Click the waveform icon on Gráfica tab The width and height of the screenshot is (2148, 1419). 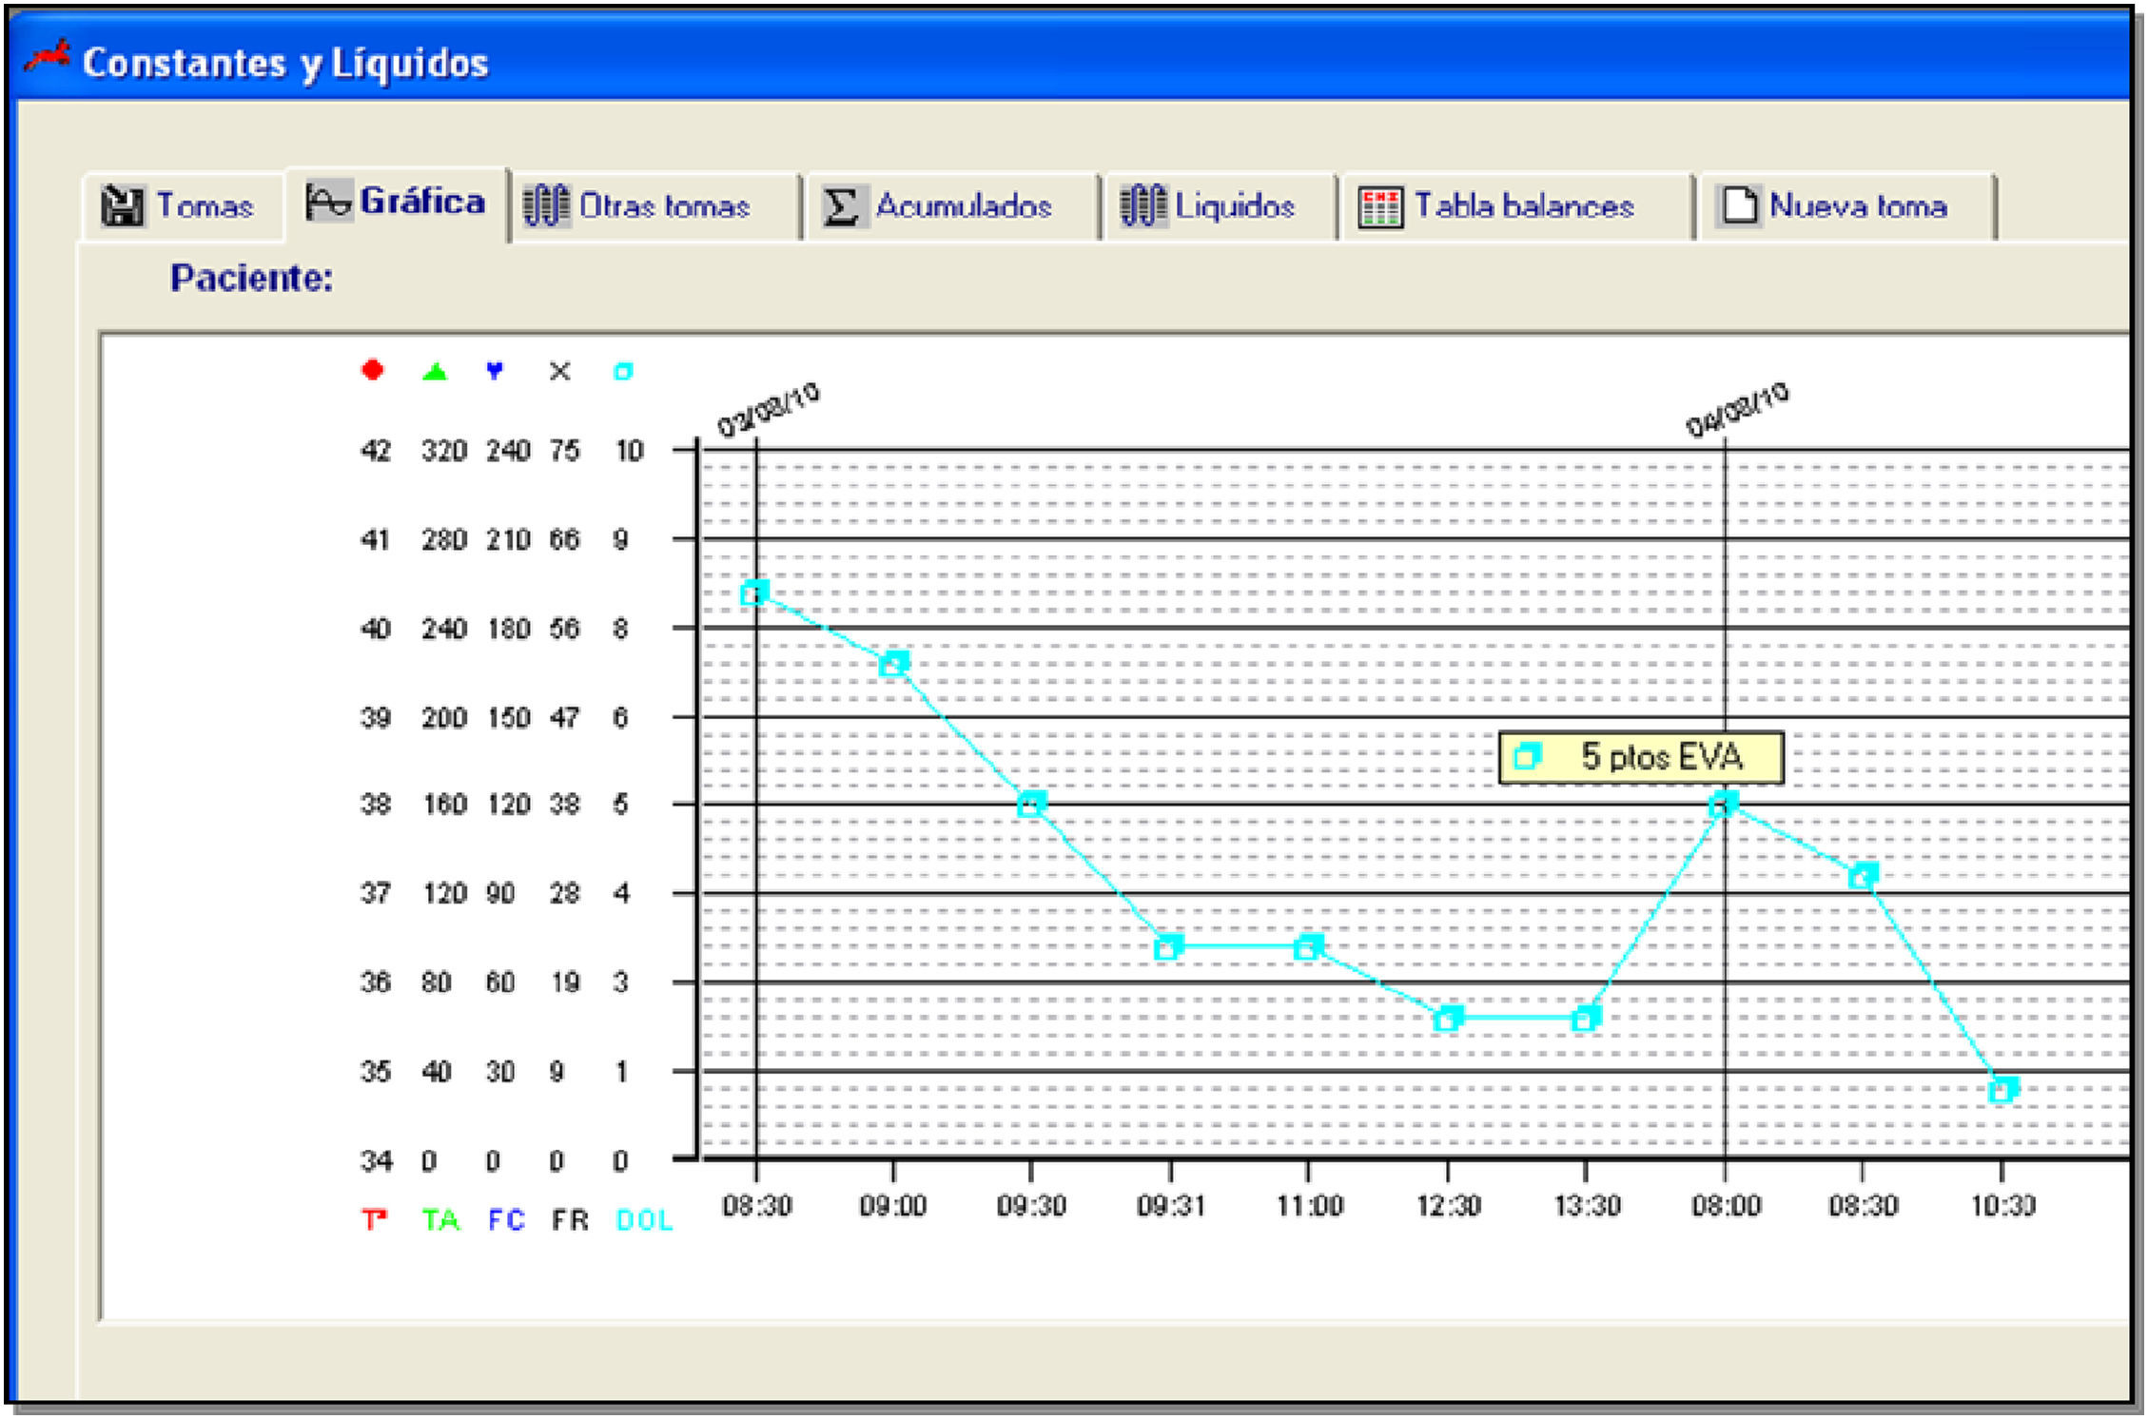point(328,202)
